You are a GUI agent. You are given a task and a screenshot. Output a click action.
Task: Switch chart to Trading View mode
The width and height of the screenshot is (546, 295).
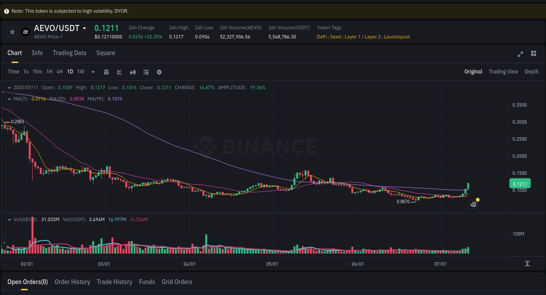[x=503, y=71]
